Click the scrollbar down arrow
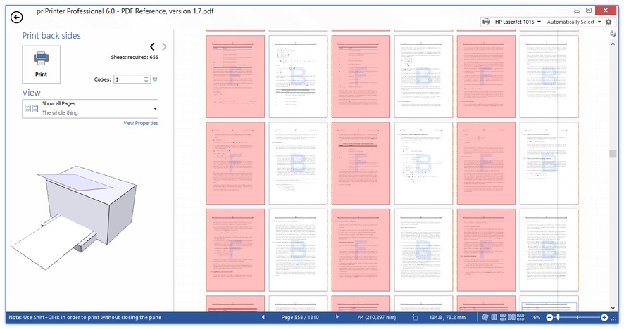Viewport: 624px width, 329px height. pos(613,307)
